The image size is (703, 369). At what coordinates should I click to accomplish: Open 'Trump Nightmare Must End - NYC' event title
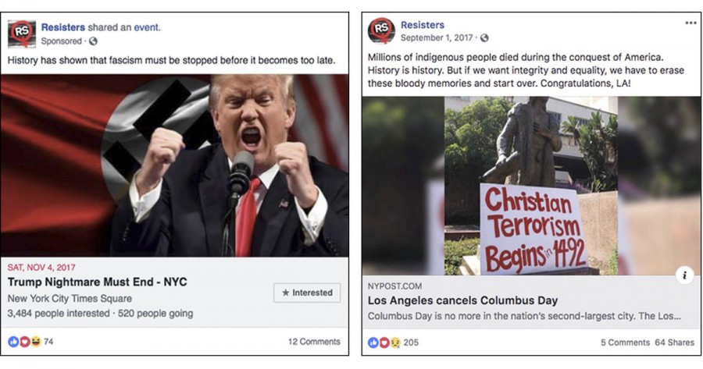pyautogui.click(x=98, y=282)
